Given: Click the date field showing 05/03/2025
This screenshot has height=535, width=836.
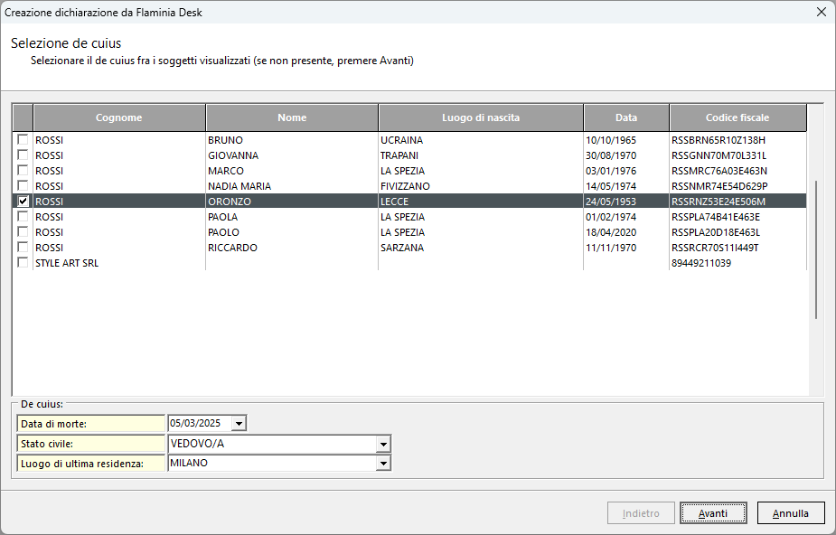Looking at the screenshot, I should click(199, 423).
